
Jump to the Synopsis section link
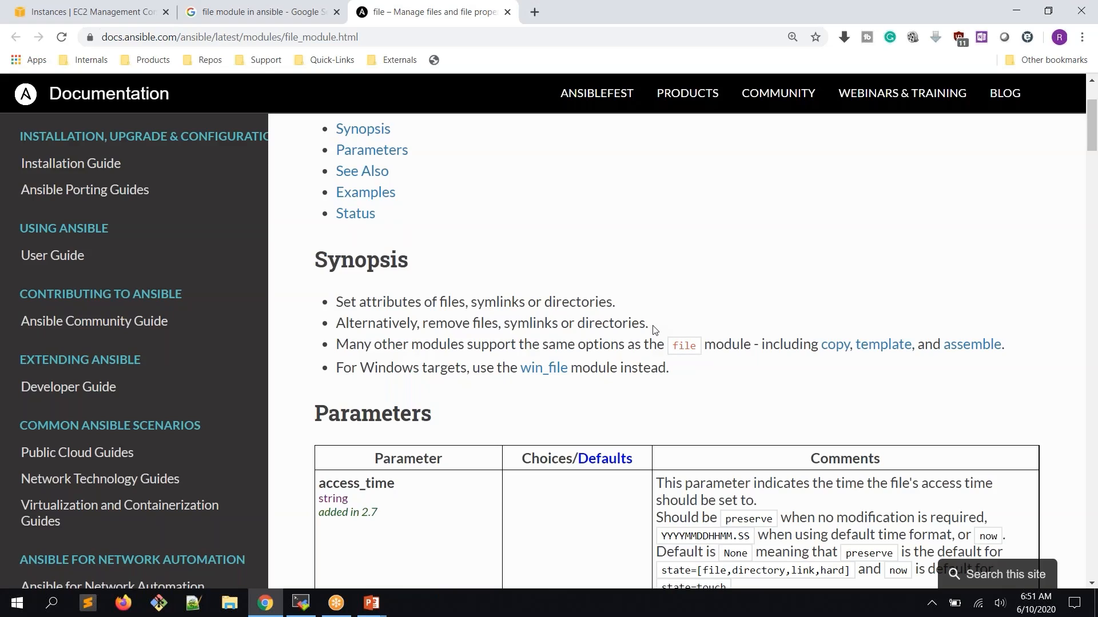click(x=363, y=129)
